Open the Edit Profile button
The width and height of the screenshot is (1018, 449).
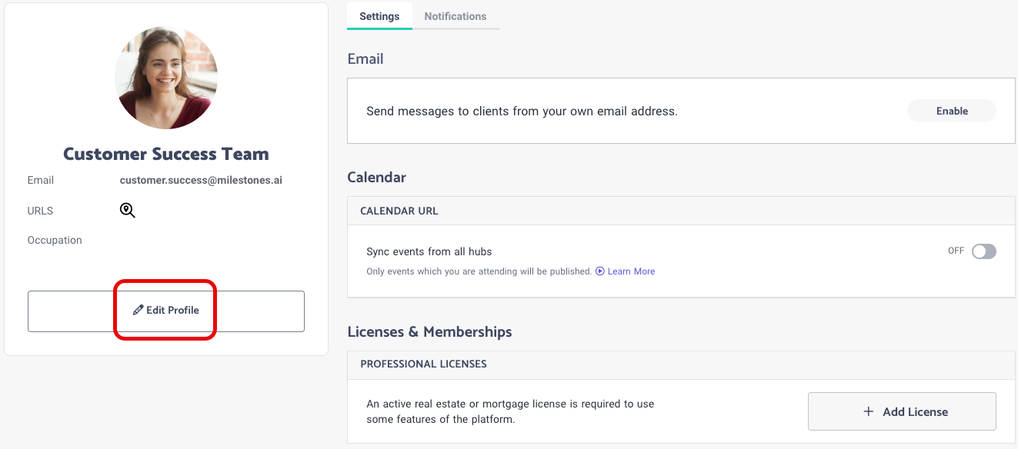166,311
